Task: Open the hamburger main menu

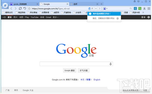Action: (x=149, y=8)
